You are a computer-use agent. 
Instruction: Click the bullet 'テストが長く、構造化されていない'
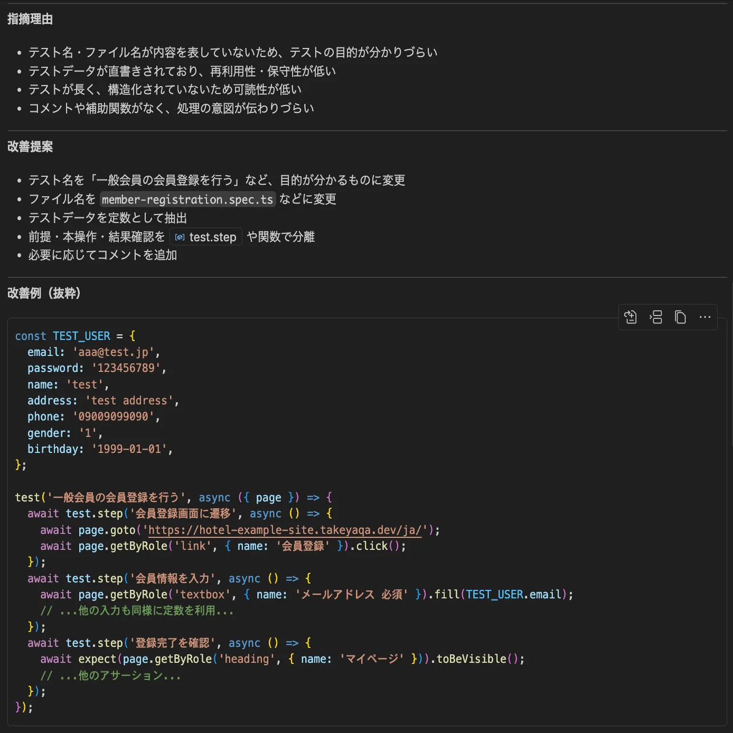165,90
